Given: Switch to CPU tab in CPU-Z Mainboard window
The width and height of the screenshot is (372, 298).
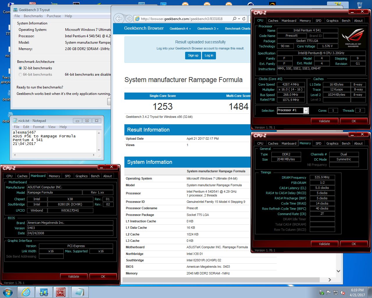Looking at the screenshot, I should [x=9, y=176].
